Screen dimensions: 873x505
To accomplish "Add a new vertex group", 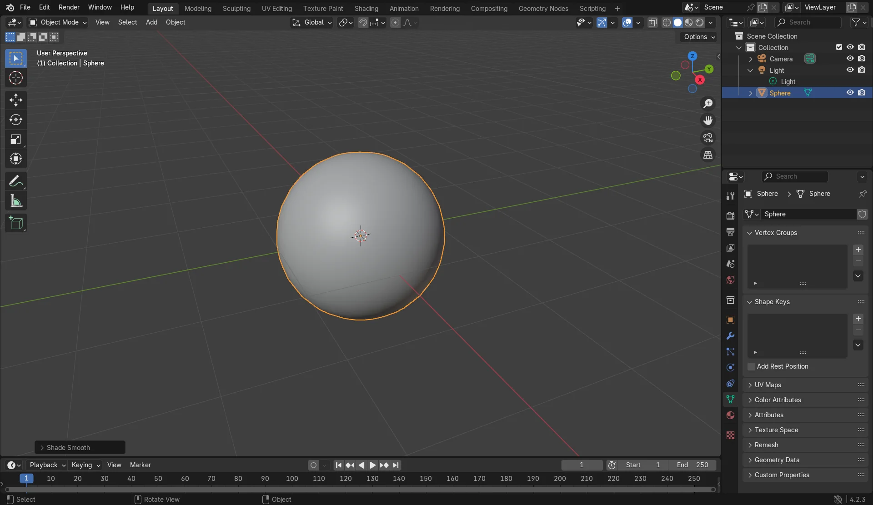I will coord(858,250).
